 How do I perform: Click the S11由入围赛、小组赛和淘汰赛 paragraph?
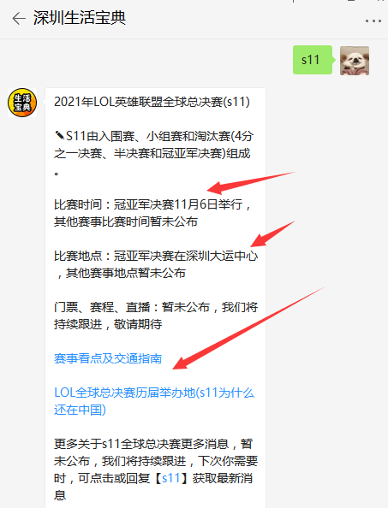[154, 153]
